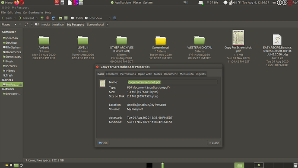Click the red circled A indicator

point(290,3)
